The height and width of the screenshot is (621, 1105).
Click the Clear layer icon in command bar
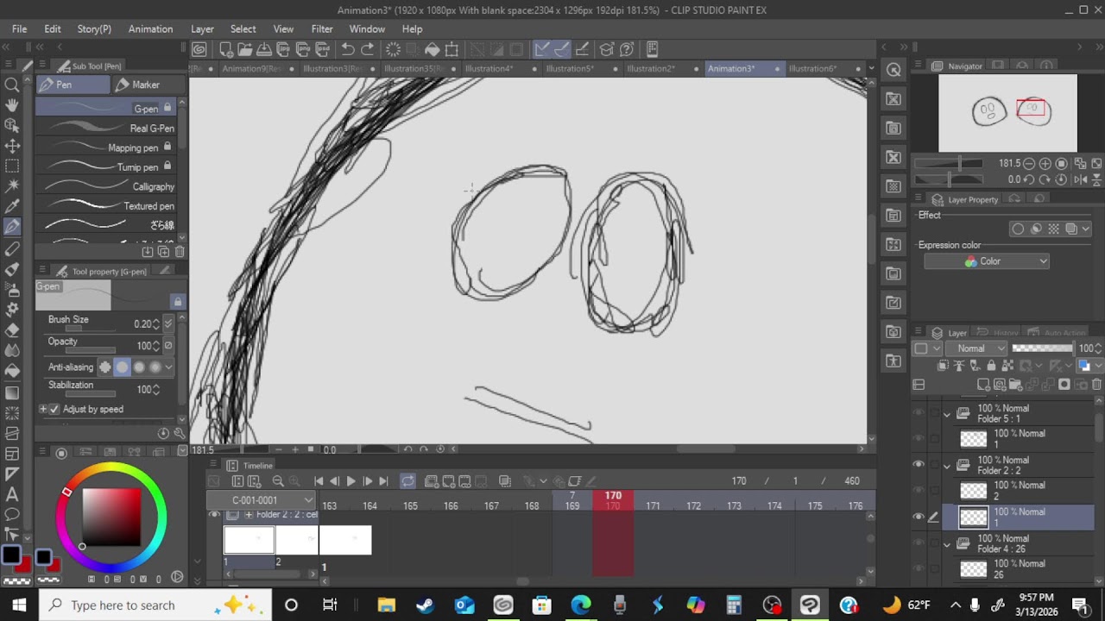(x=393, y=49)
